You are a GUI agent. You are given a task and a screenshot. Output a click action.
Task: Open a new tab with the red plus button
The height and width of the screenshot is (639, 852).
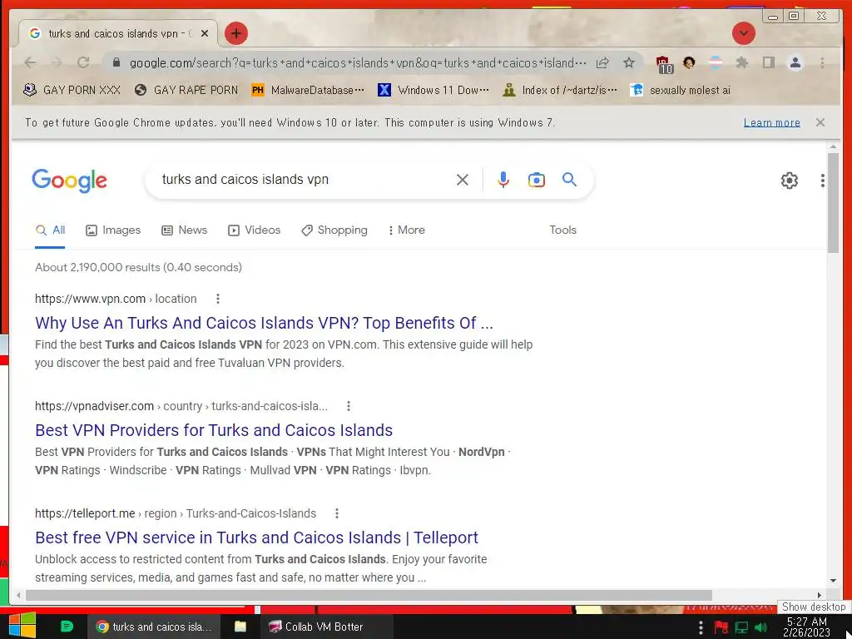(x=235, y=33)
